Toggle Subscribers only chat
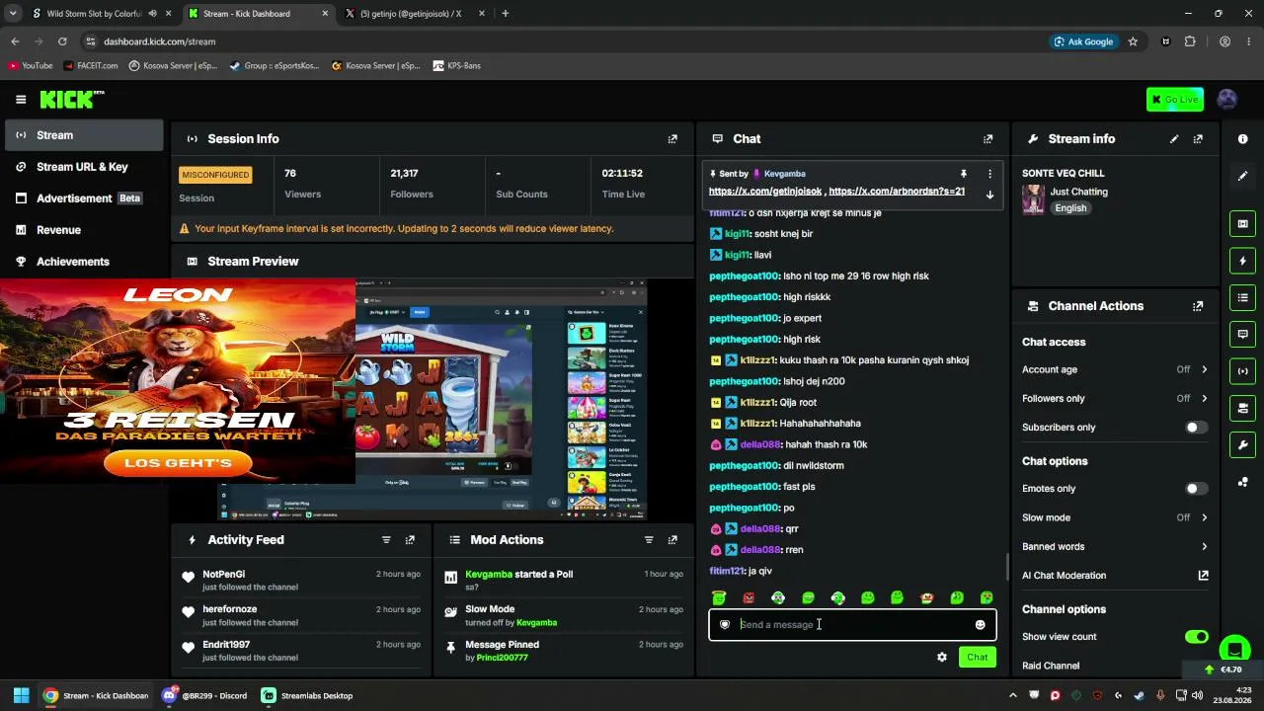1264x711 pixels. (x=1196, y=428)
